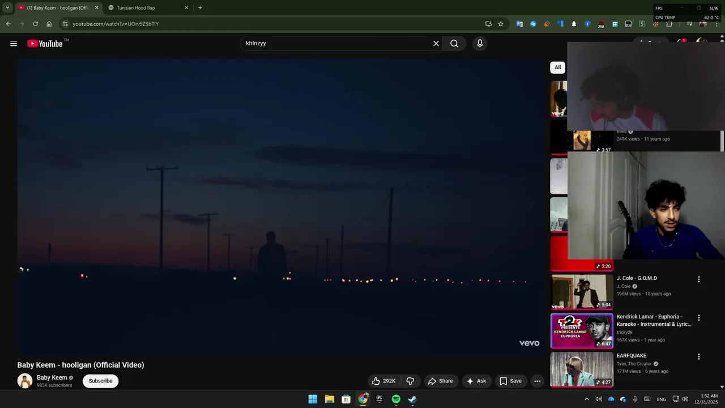This screenshot has width=725, height=408.
Task: Switch to Tunisian Hood Rap tab
Action: pyautogui.click(x=148, y=8)
